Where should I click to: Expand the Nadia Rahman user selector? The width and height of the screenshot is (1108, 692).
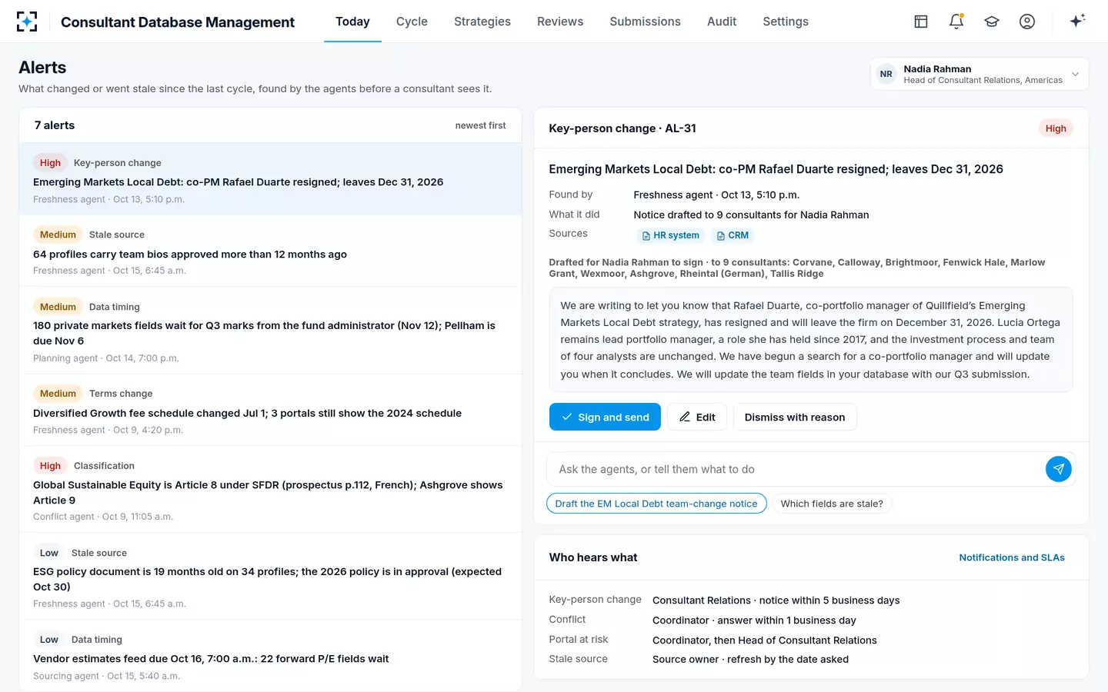(980, 74)
